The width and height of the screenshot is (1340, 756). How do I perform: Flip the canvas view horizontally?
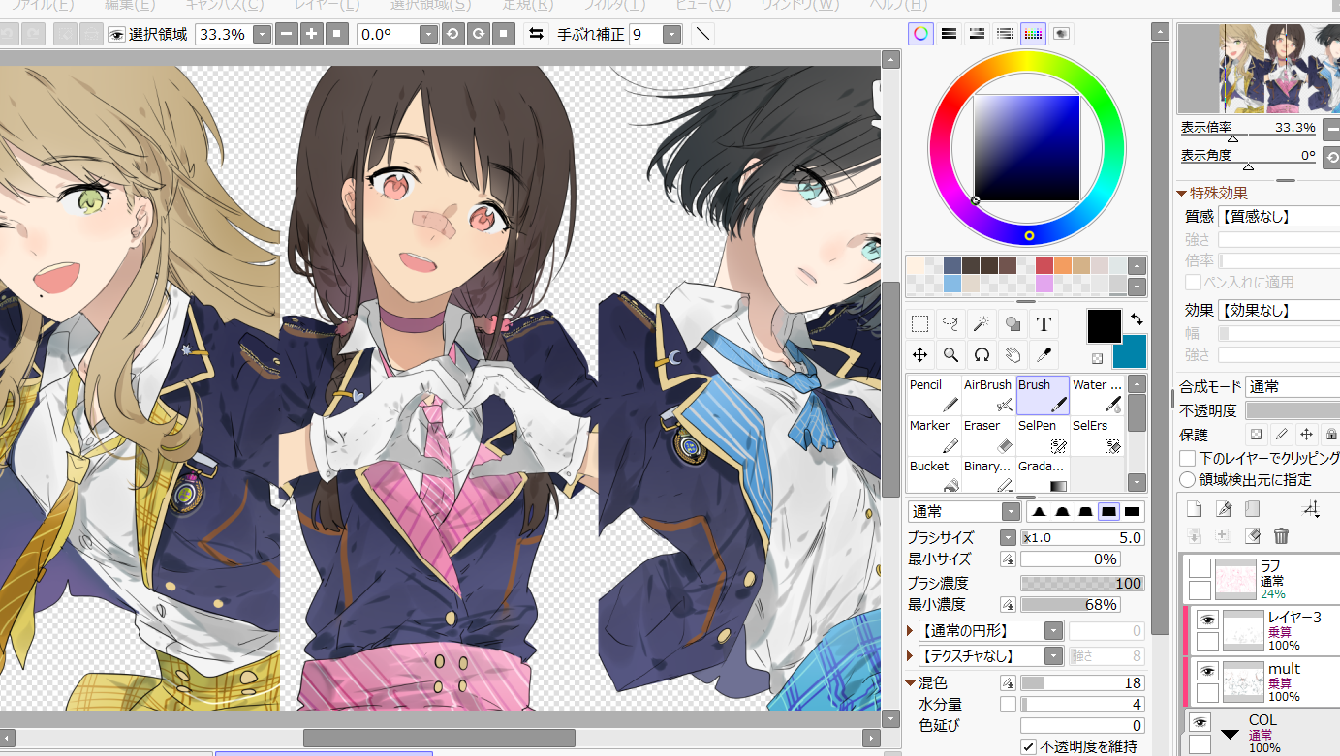(535, 34)
